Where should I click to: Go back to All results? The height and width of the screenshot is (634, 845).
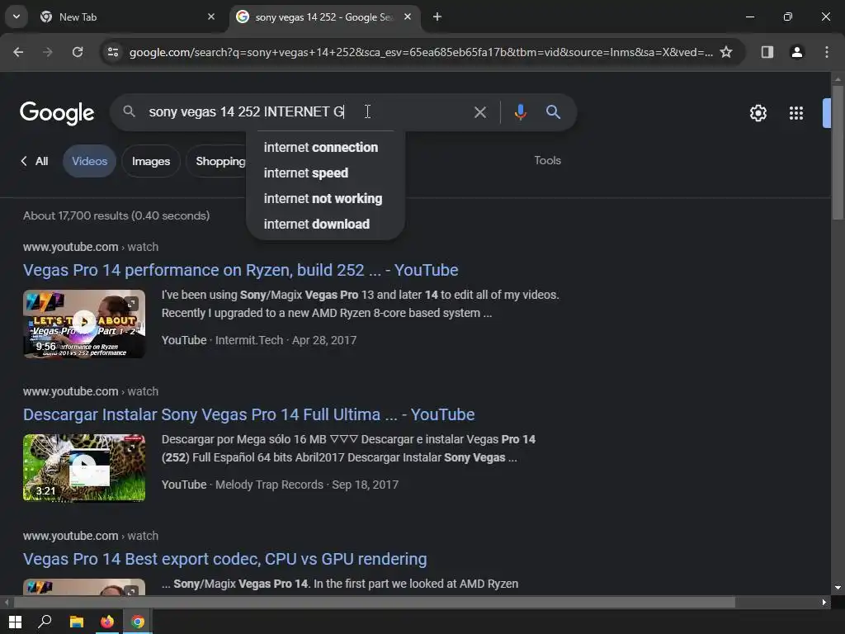35,161
